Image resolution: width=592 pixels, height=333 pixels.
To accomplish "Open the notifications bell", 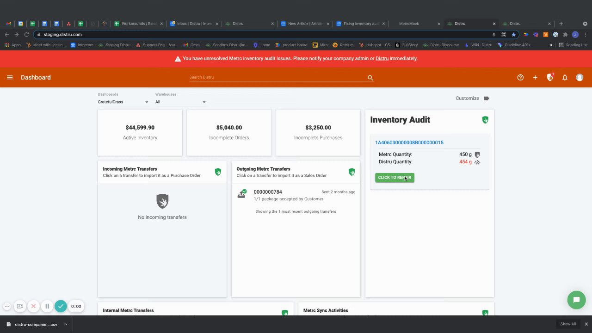I will [x=565, y=77].
